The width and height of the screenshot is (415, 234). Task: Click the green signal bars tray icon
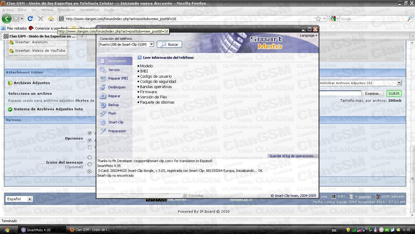[354, 230]
